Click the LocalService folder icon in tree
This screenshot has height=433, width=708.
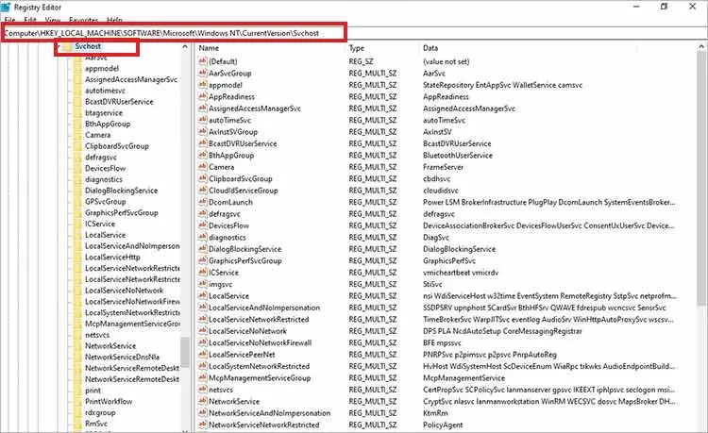click(77, 235)
